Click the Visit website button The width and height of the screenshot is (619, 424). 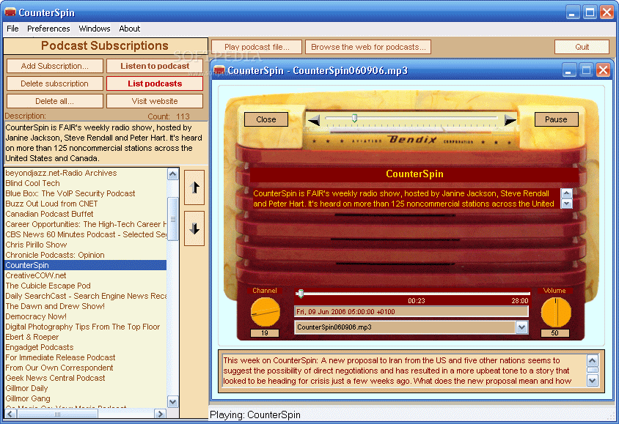(x=154, y=101)
